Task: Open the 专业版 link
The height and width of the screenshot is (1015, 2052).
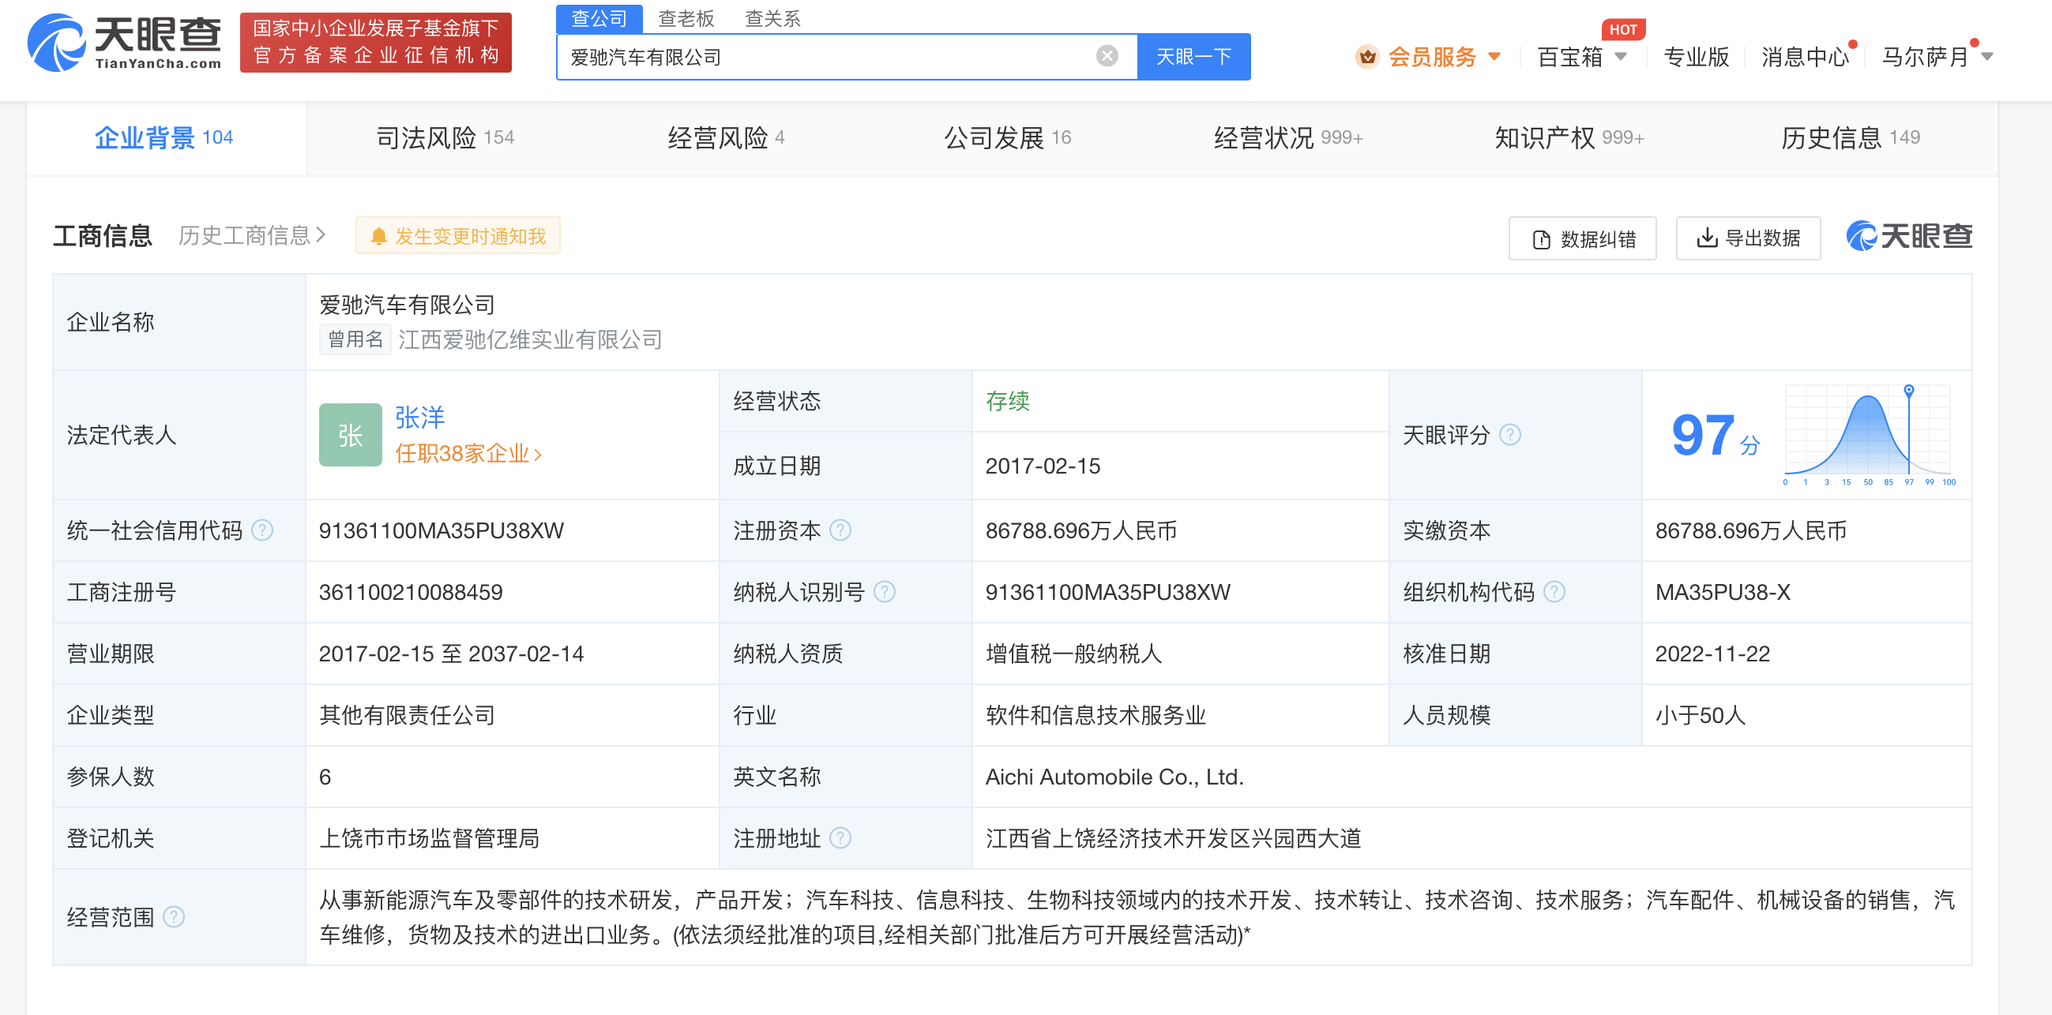Action: (x=1696, y=57)
